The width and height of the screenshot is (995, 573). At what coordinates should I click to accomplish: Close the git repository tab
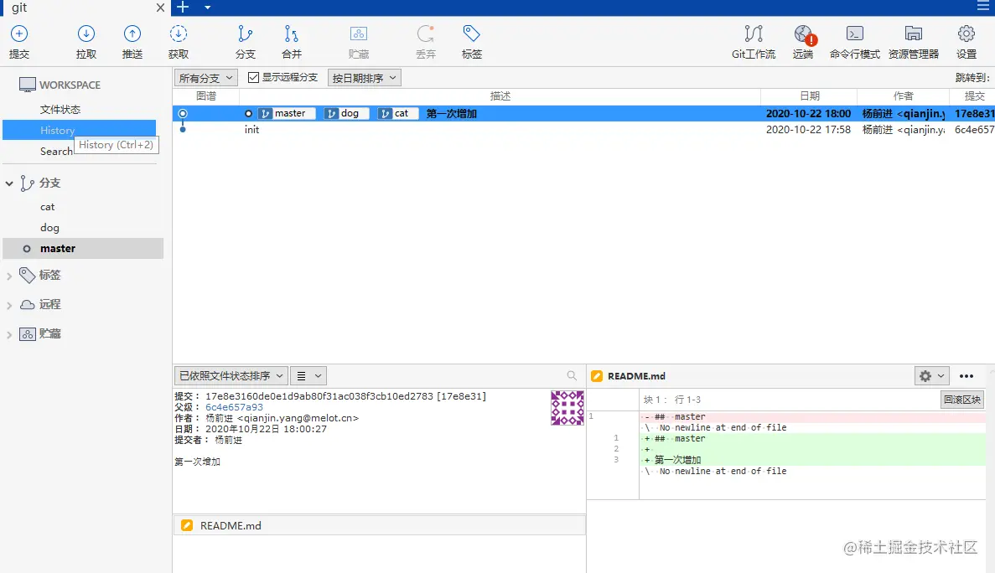[160, 8]
